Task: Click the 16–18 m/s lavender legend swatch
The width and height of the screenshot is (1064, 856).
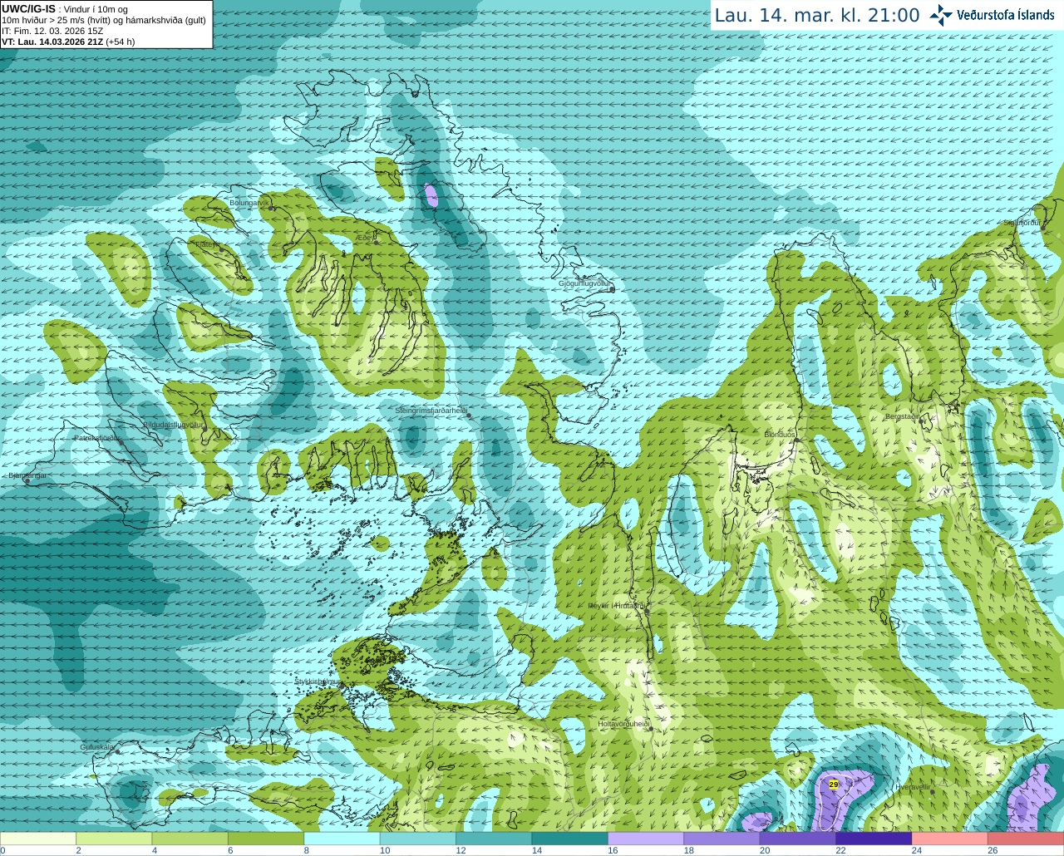Action: [x=646, y=839]
